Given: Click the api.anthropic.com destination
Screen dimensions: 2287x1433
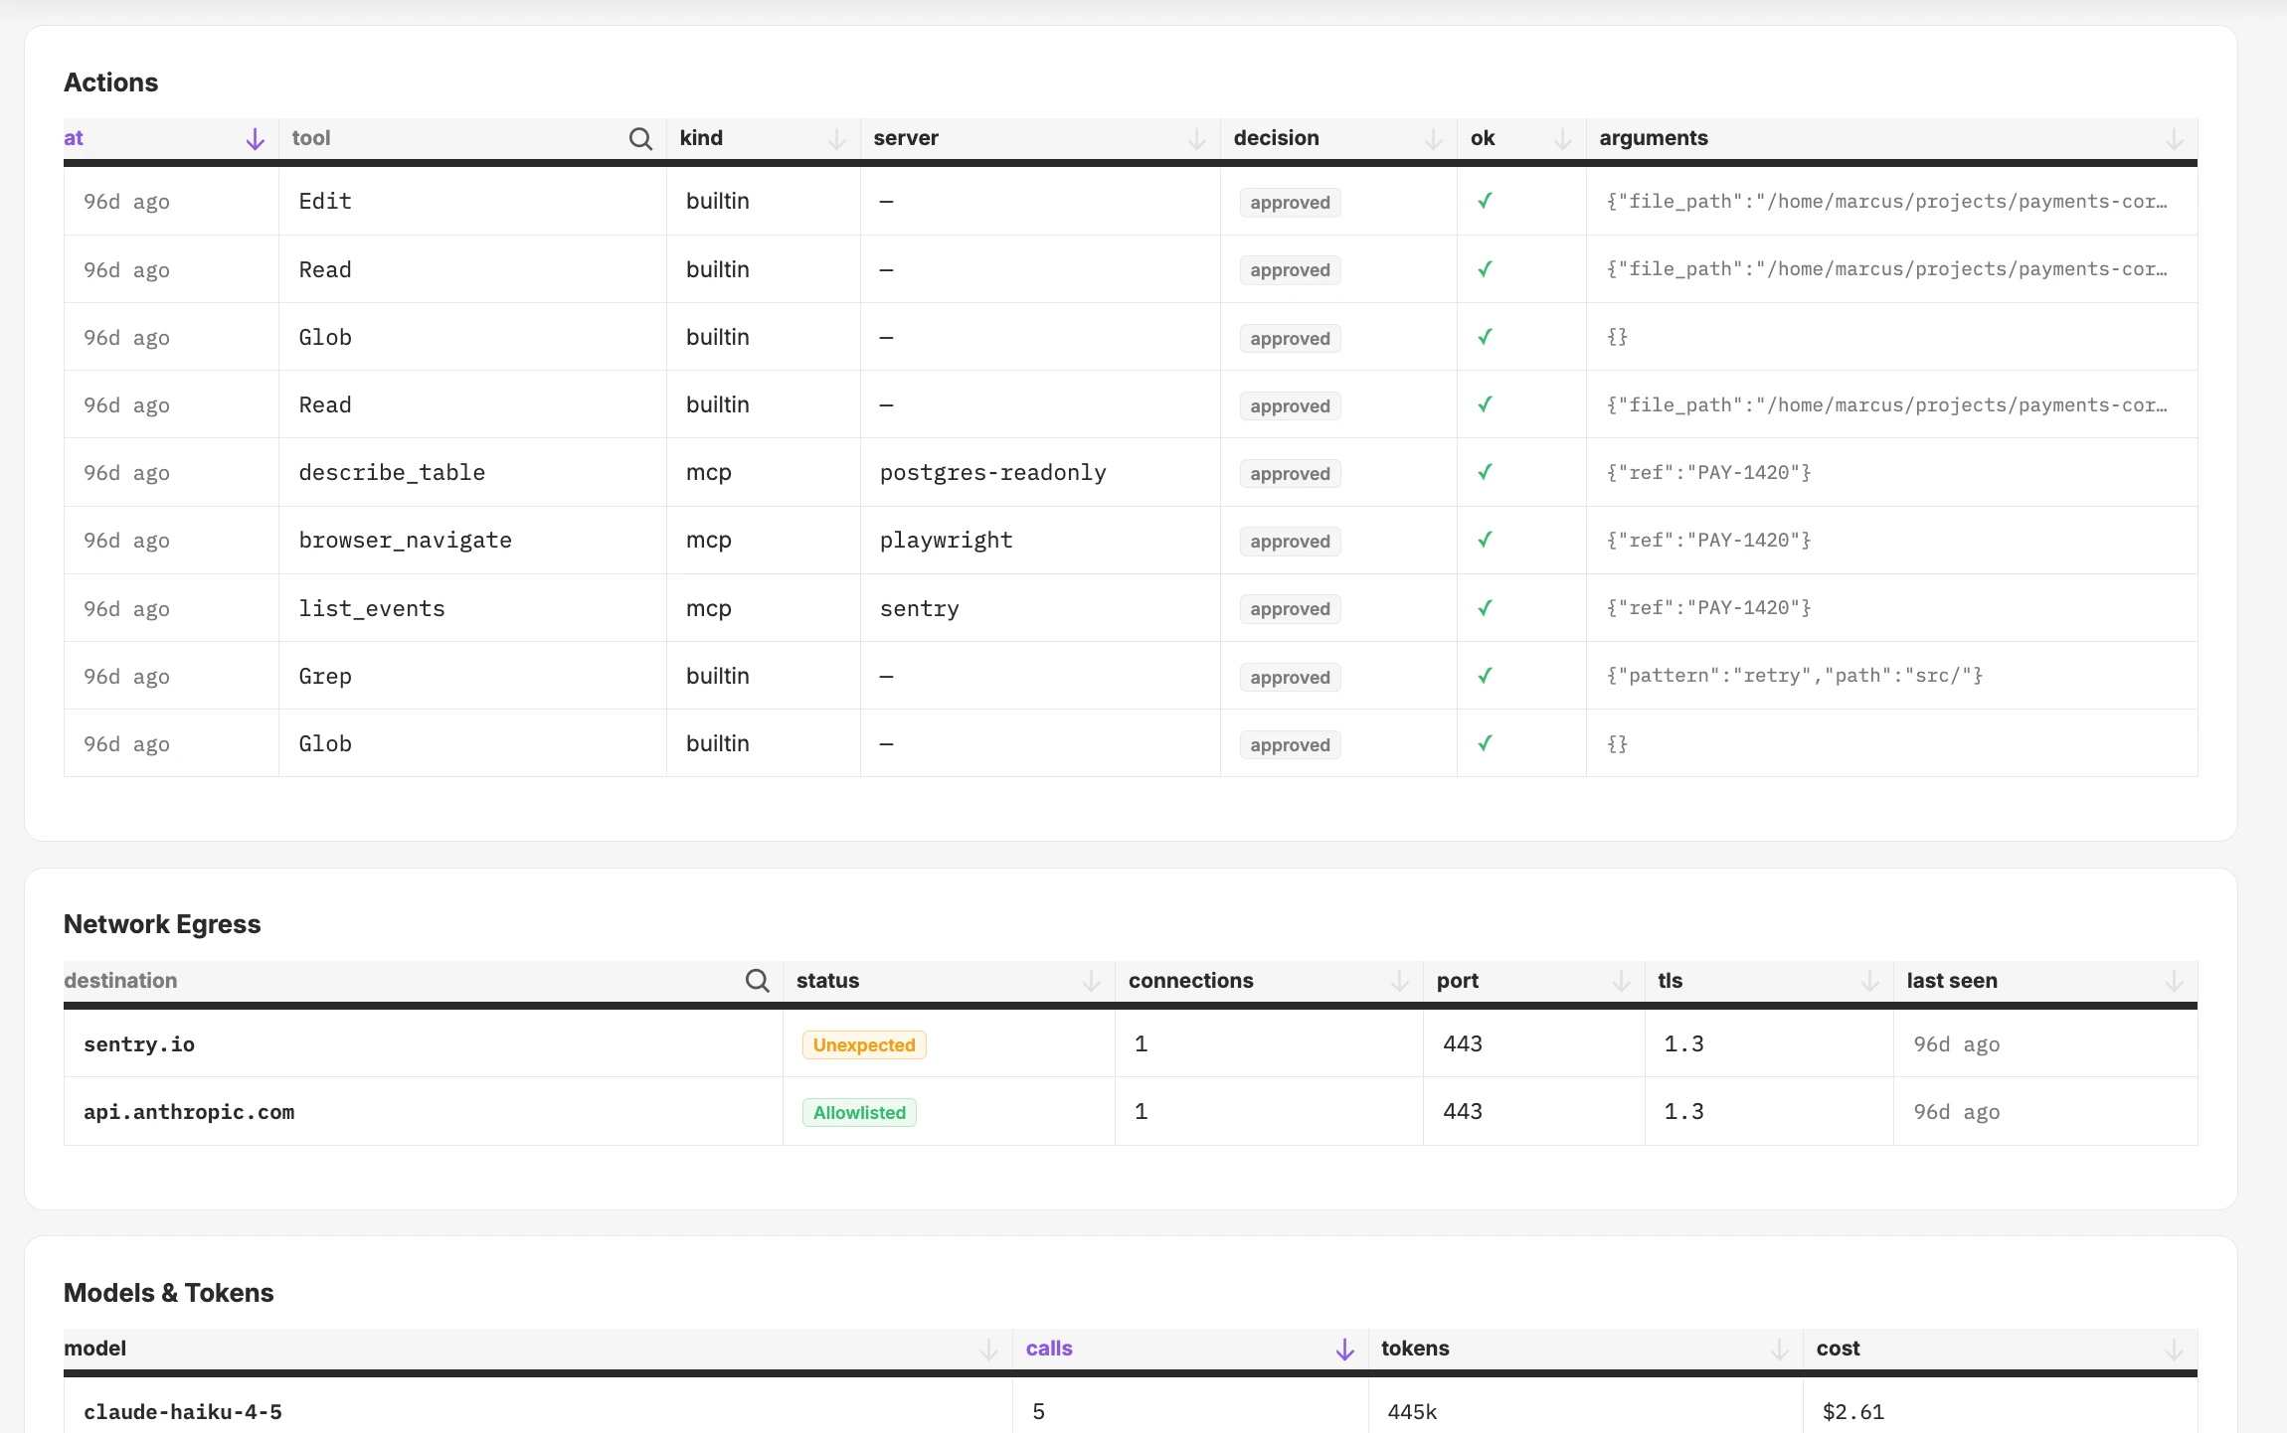Looking at the screenshot, I should point(189,1112).
